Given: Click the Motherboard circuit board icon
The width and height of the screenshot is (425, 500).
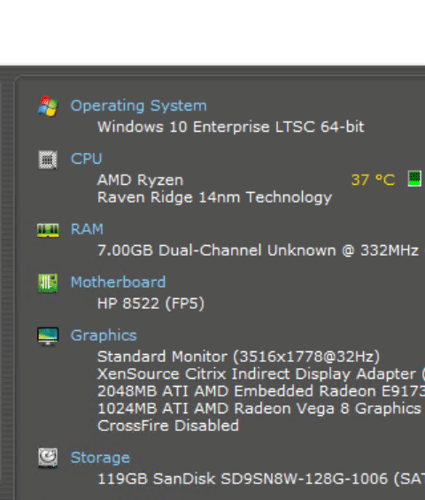Looking at the screenshot, I should [48, 283].
